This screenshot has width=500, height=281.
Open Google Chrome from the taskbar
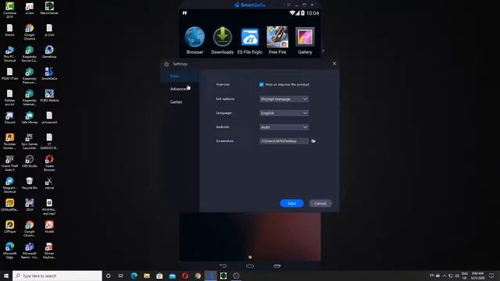click(x=198, y=276)
